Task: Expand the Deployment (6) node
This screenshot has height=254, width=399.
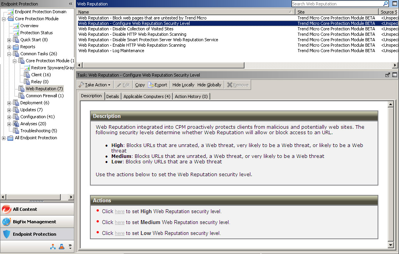Action: tap(9, 103)
